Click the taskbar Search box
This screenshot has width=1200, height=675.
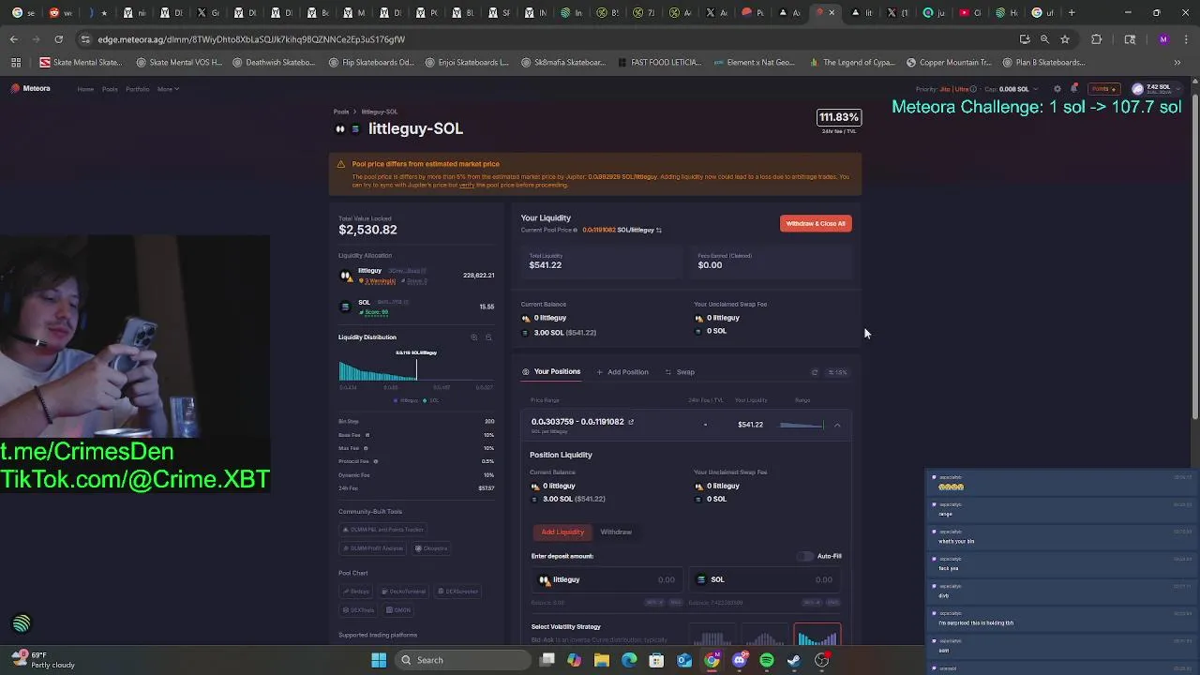tap(461, 660)
